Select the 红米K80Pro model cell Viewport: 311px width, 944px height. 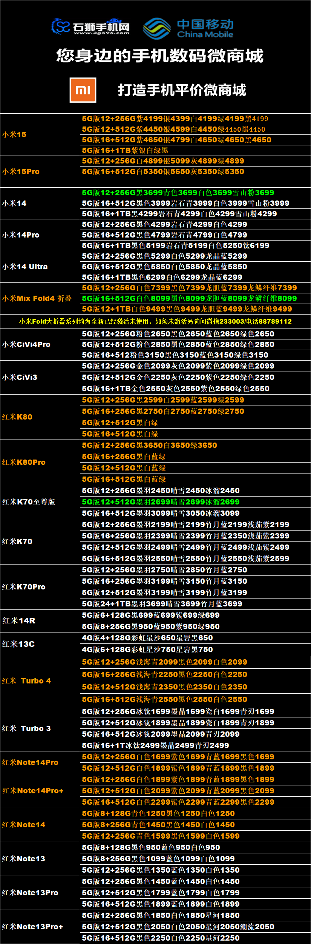[40, 462]
